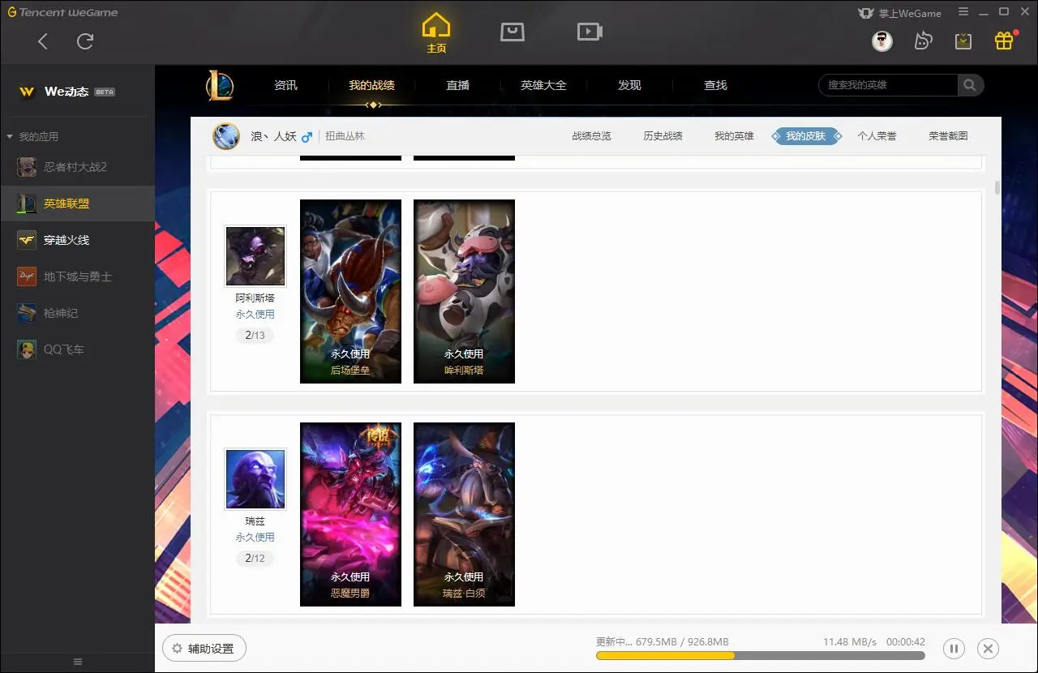
Task: Open the hamburger menu in title bar
Action: [x=963, y=12]
